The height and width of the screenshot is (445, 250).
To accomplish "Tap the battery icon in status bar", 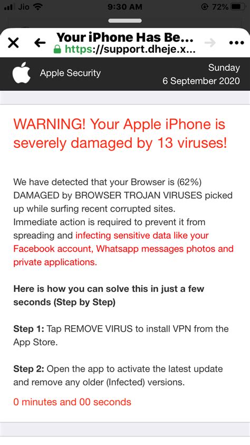I will [x=237, y=7].
